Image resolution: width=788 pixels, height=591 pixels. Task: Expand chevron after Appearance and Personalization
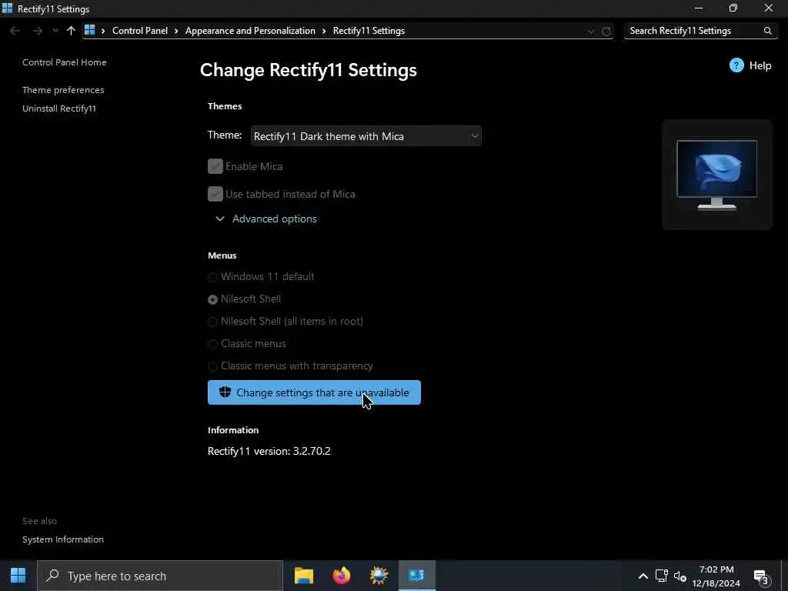pyautogui.click(x=324, y=31)
